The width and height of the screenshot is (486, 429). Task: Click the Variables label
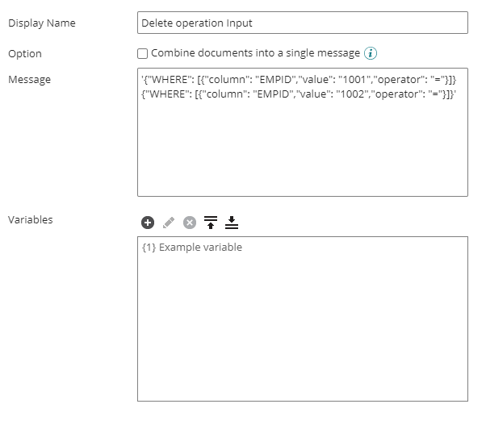coord(31,219)
